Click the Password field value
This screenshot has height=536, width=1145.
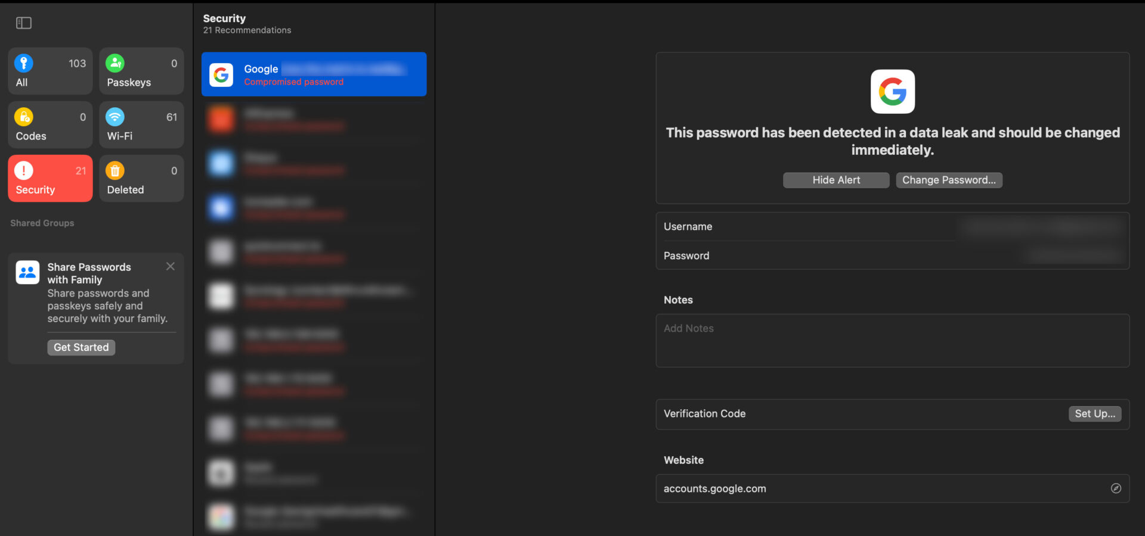click(1073, 255)
